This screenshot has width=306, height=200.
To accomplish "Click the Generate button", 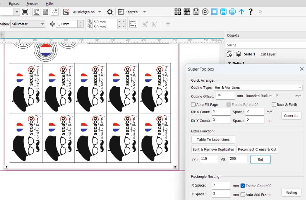I will coord(291,116).
